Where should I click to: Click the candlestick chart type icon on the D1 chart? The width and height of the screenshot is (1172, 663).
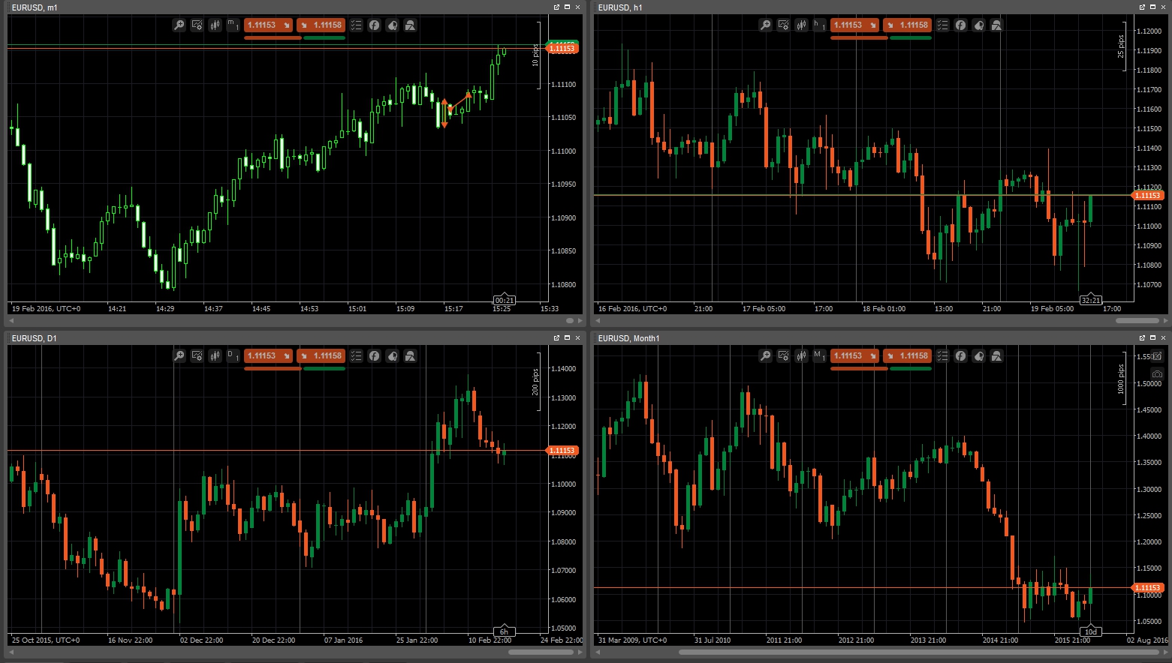point(215,355)
